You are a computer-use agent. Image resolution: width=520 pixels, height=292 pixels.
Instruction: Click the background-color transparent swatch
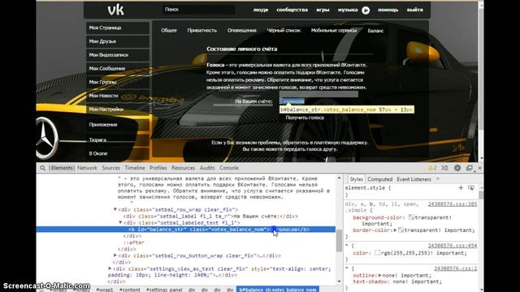(411, 217)
